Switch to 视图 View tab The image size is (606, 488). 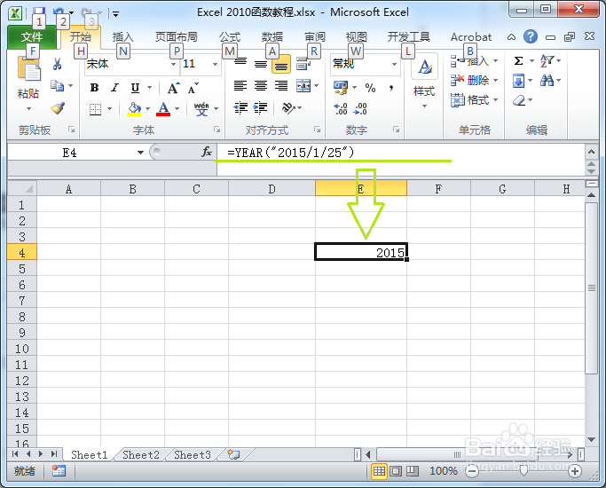pos(356,37)
